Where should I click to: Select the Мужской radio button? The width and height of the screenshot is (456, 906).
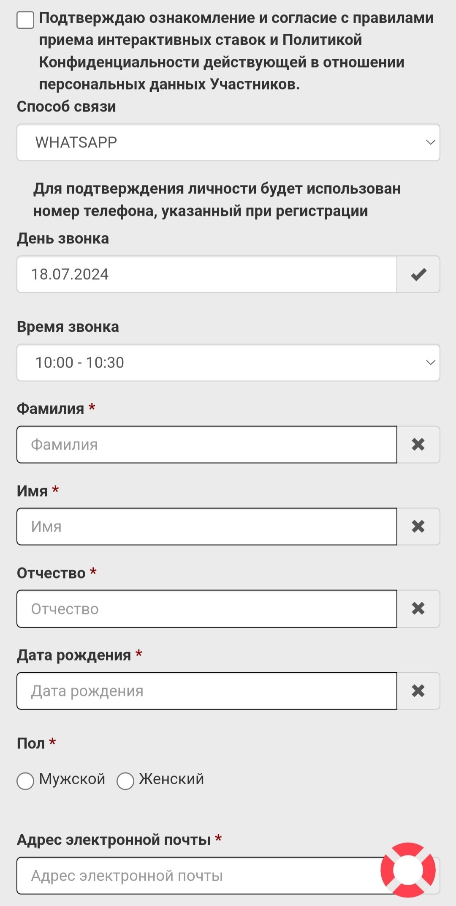tap(25, 781)
